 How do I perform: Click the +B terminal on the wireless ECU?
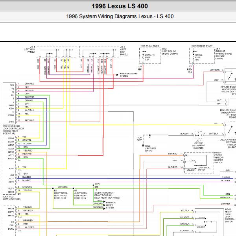[x=13, y=88]
